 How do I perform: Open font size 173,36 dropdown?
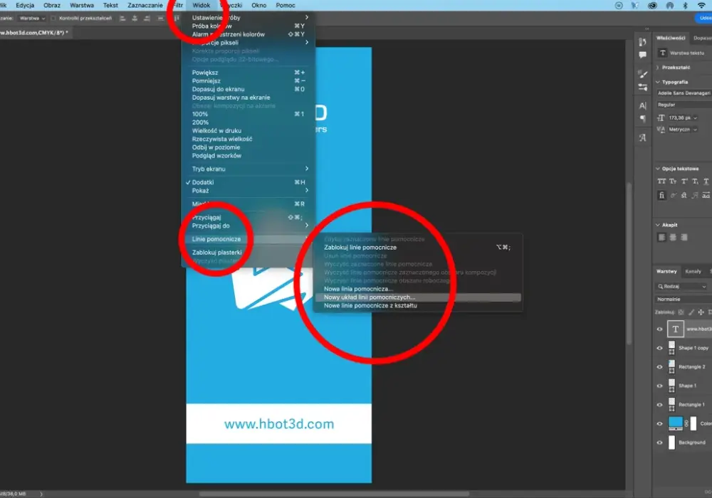695,118
